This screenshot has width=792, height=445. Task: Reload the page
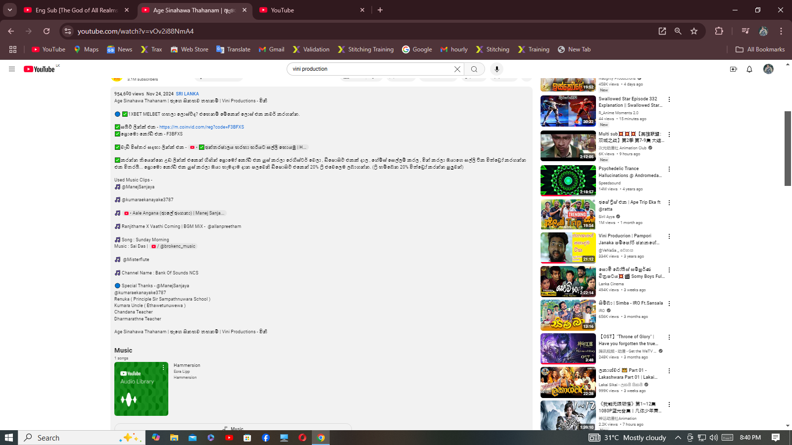point(47,31)
